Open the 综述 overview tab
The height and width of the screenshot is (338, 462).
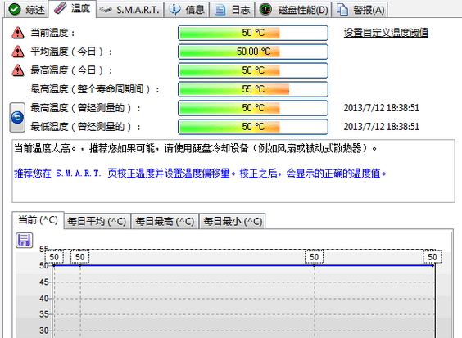point(26,10)
